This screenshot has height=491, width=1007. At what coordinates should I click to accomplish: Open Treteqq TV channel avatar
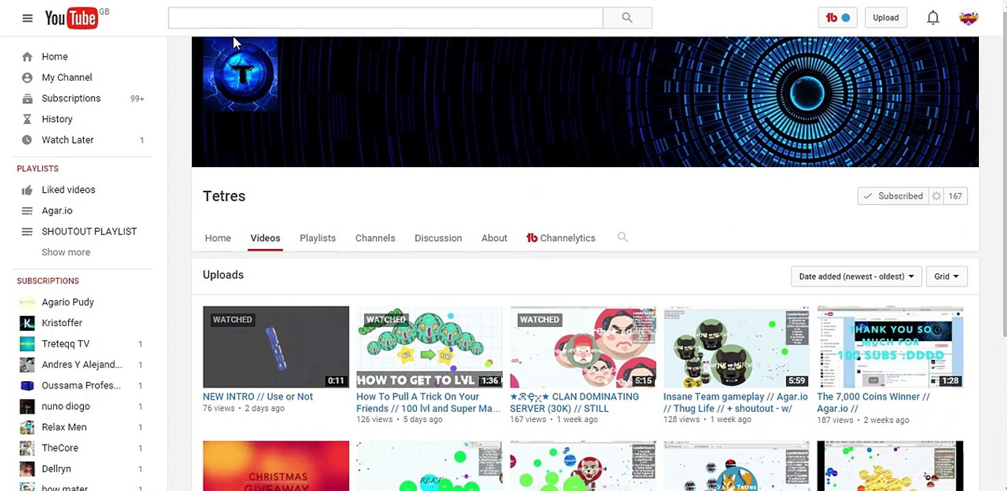coord(27,344)
